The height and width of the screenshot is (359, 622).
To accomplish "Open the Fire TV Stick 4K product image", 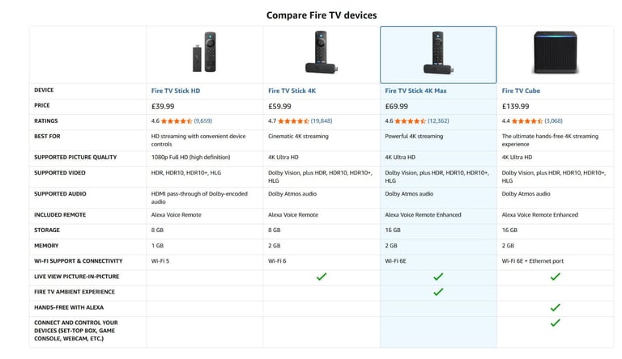I will [322, 52].
